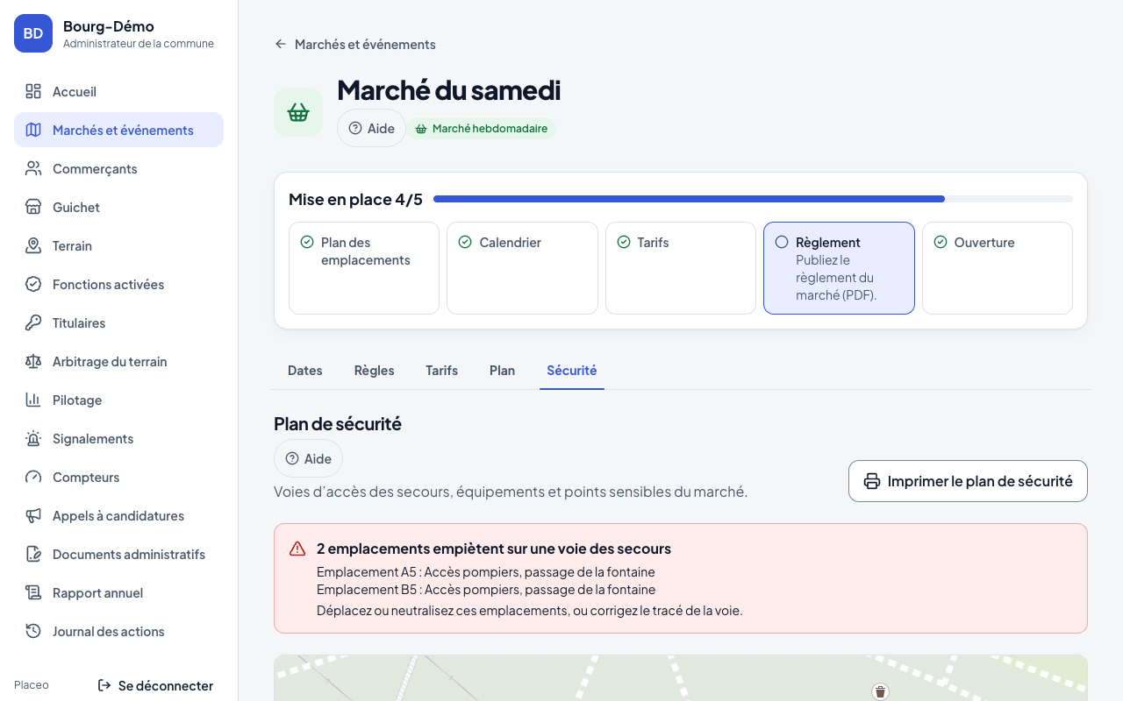Viewport: 1123px width, 701px height.
Task: Click the Compteurs gauge icon
Action: tap(33, 477)
